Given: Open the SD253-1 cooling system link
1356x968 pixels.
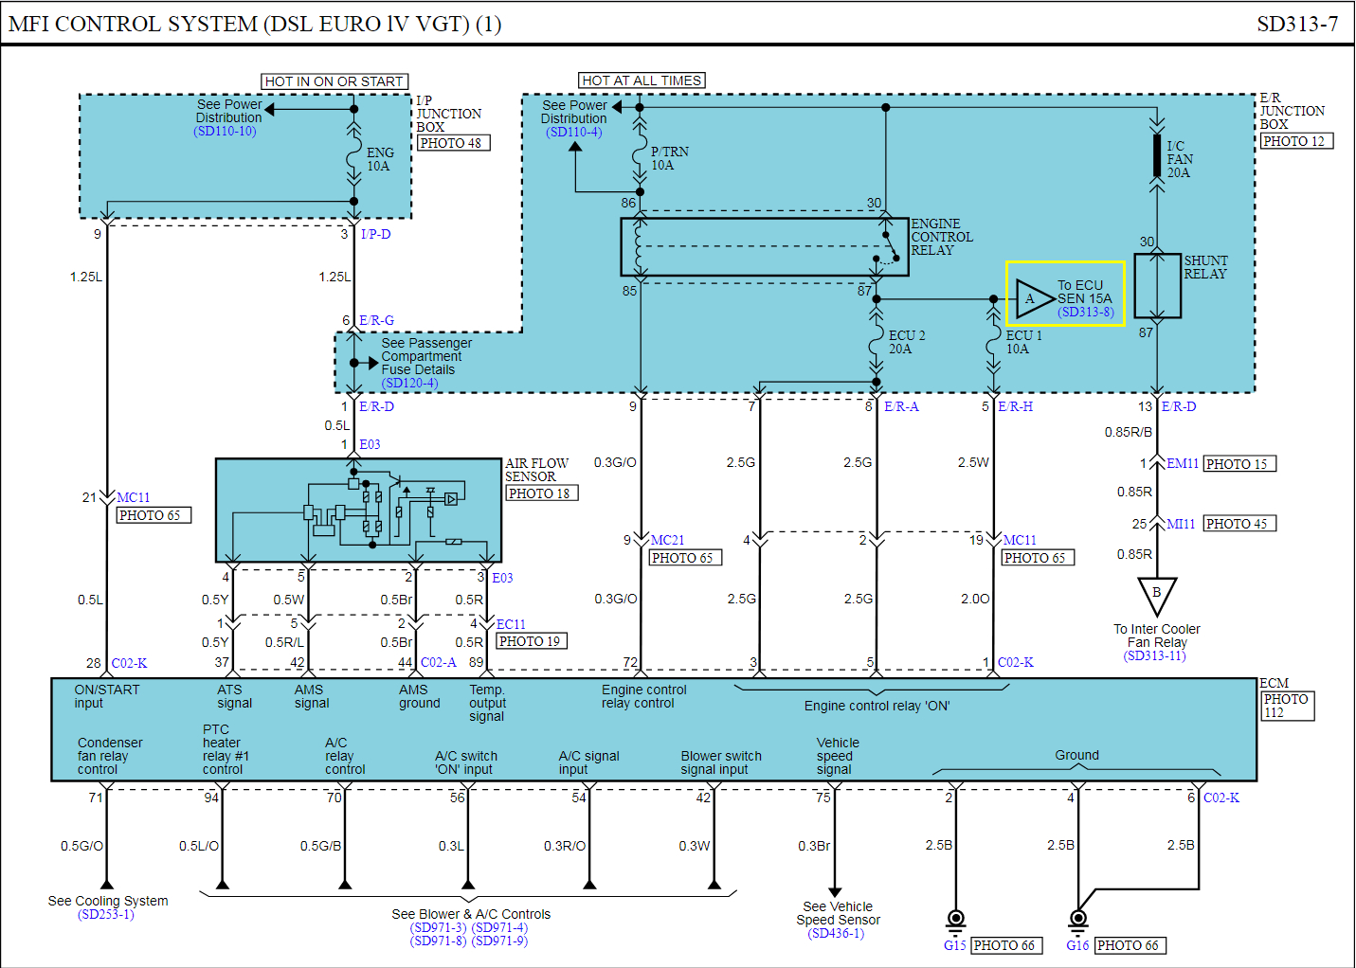Looking at the screenshot, I should [106, 915].
